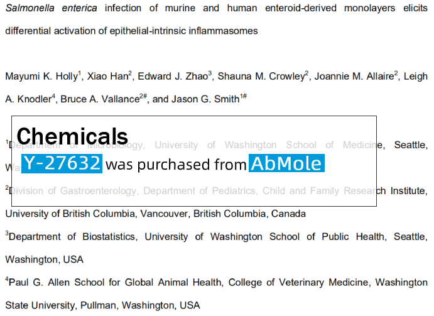Click the 'Paul G. Allen School' affiliation text
Screen dimensions: 434x316
pos(57,283)
